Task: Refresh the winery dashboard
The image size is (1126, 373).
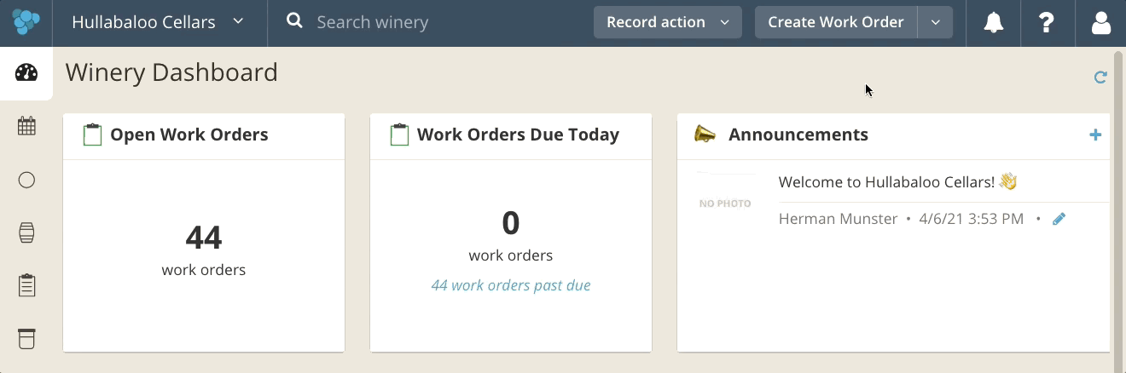Action: coord(1100,77)
